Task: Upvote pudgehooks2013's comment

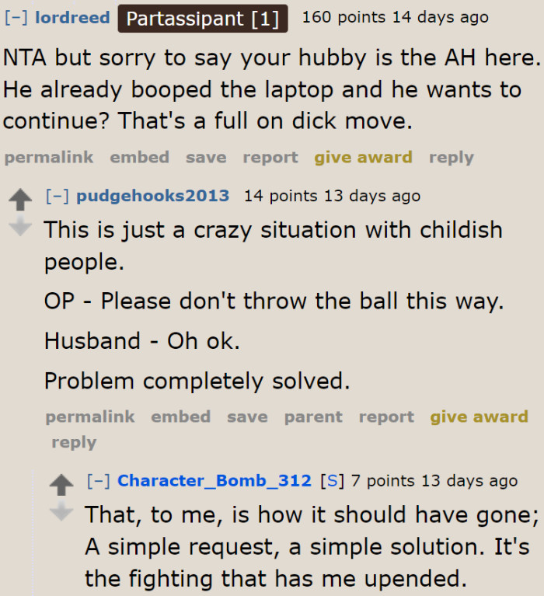Action: 19,200
